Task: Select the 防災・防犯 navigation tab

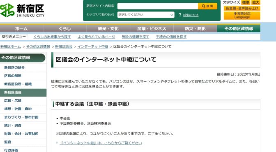Action: pos(195,29)
